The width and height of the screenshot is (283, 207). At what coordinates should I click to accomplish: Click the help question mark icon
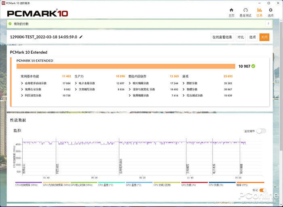[x=268, y=24]
